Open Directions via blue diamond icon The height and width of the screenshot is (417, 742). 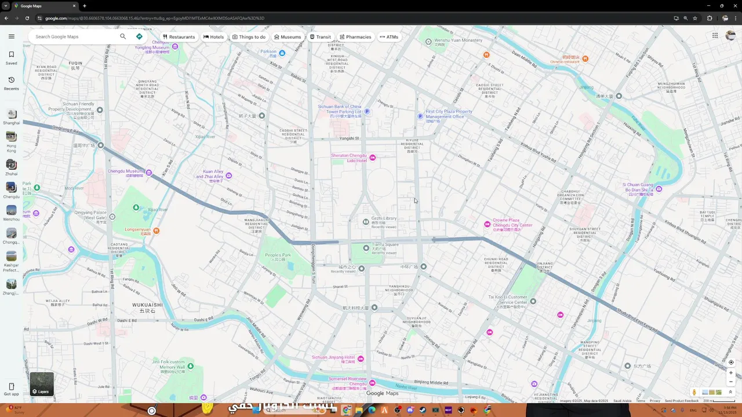(139, 36)
